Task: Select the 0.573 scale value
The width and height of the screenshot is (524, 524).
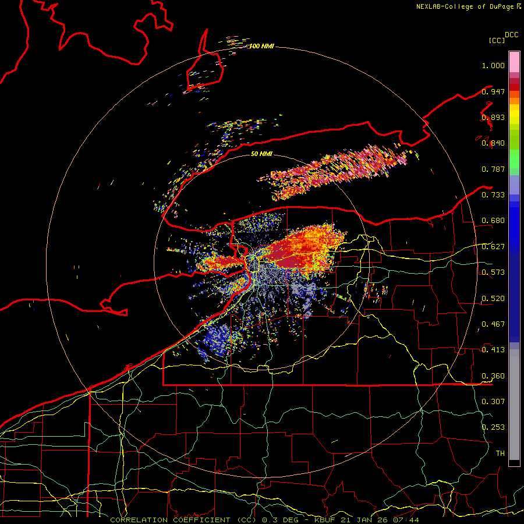Action: pyautogui.click(x=493, y=272)
